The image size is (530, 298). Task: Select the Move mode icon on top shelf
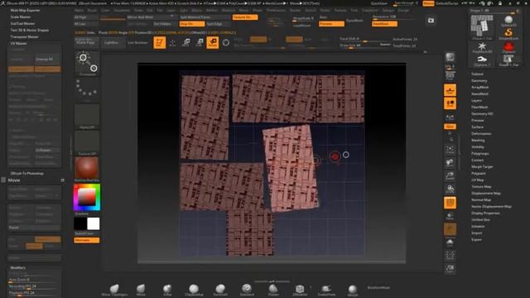(185, 43)
